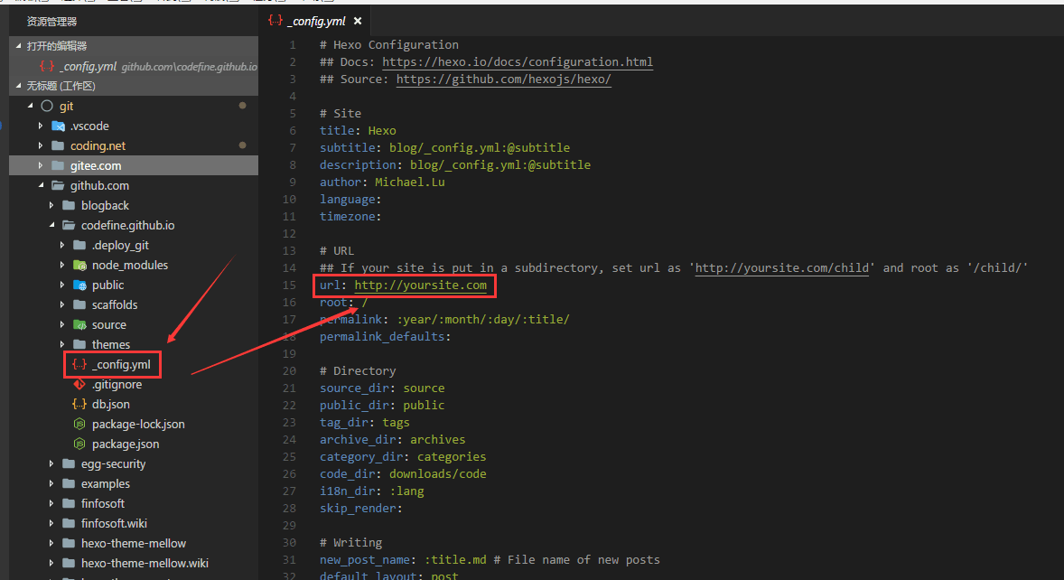Click the .vscode folder icon
Image resolution: width=1064 pixels, height=580 pixels.
click(59, 126)
